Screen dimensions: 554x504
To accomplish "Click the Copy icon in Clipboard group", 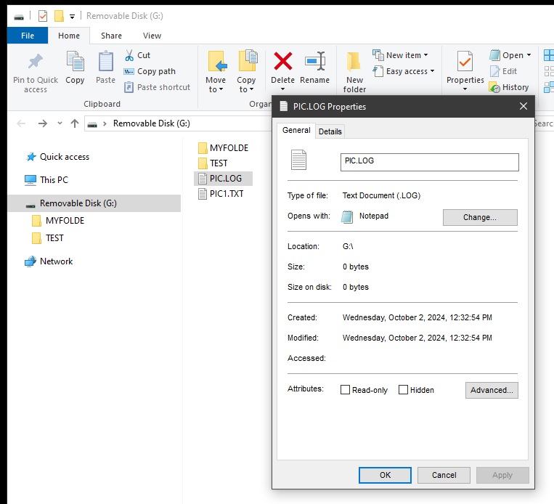I will click(75, 62).
